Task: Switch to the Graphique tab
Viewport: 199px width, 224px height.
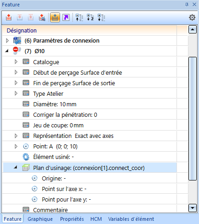Action: (x=40, y=219)
